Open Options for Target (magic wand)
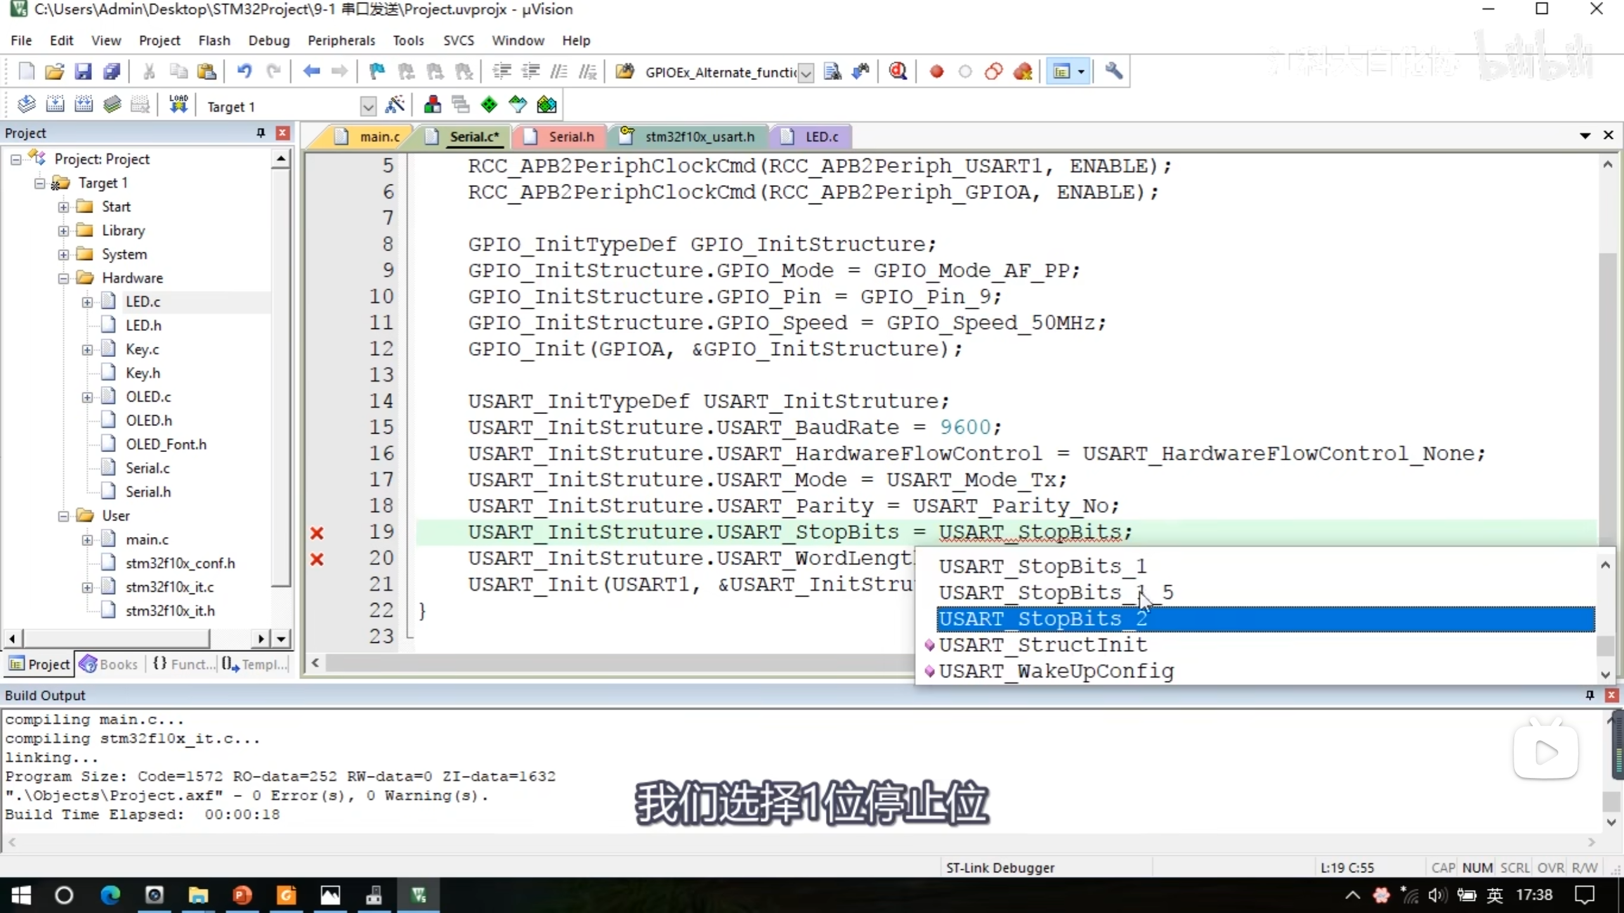This screenshot has height=913, width=1624. click(x=395, y=105)
